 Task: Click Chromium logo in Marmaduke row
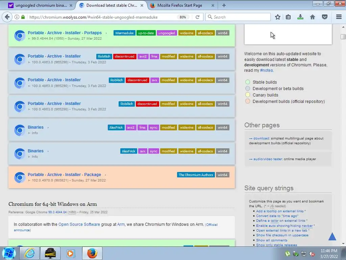(x=20, y=36)
